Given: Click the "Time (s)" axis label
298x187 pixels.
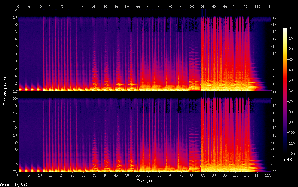Looking at the screenshot, I should [144, 181].
